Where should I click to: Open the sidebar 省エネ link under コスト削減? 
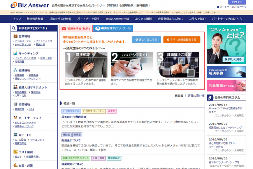18,157
